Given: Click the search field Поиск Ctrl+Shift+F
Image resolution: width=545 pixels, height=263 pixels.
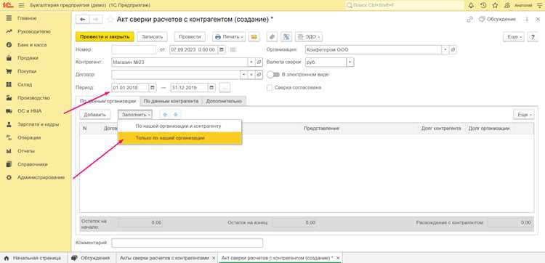Looking at the screenshot, I should 404,6.
